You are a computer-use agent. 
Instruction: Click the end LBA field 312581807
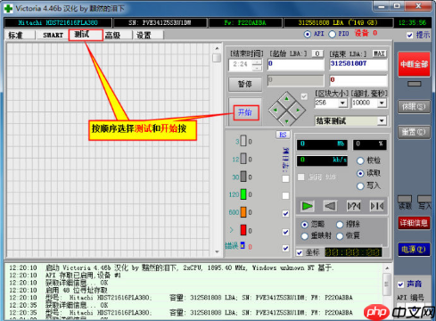pos(358,64)
